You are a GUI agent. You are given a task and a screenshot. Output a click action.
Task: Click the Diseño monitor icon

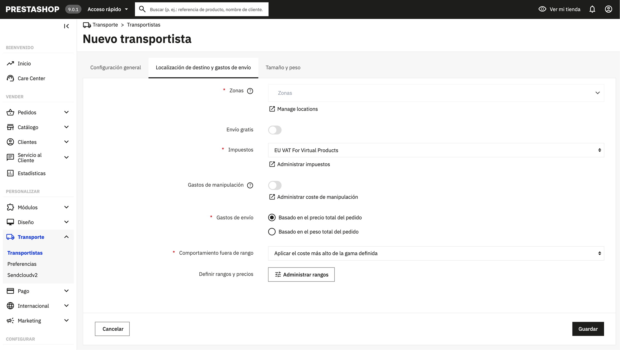coord(10,222)
